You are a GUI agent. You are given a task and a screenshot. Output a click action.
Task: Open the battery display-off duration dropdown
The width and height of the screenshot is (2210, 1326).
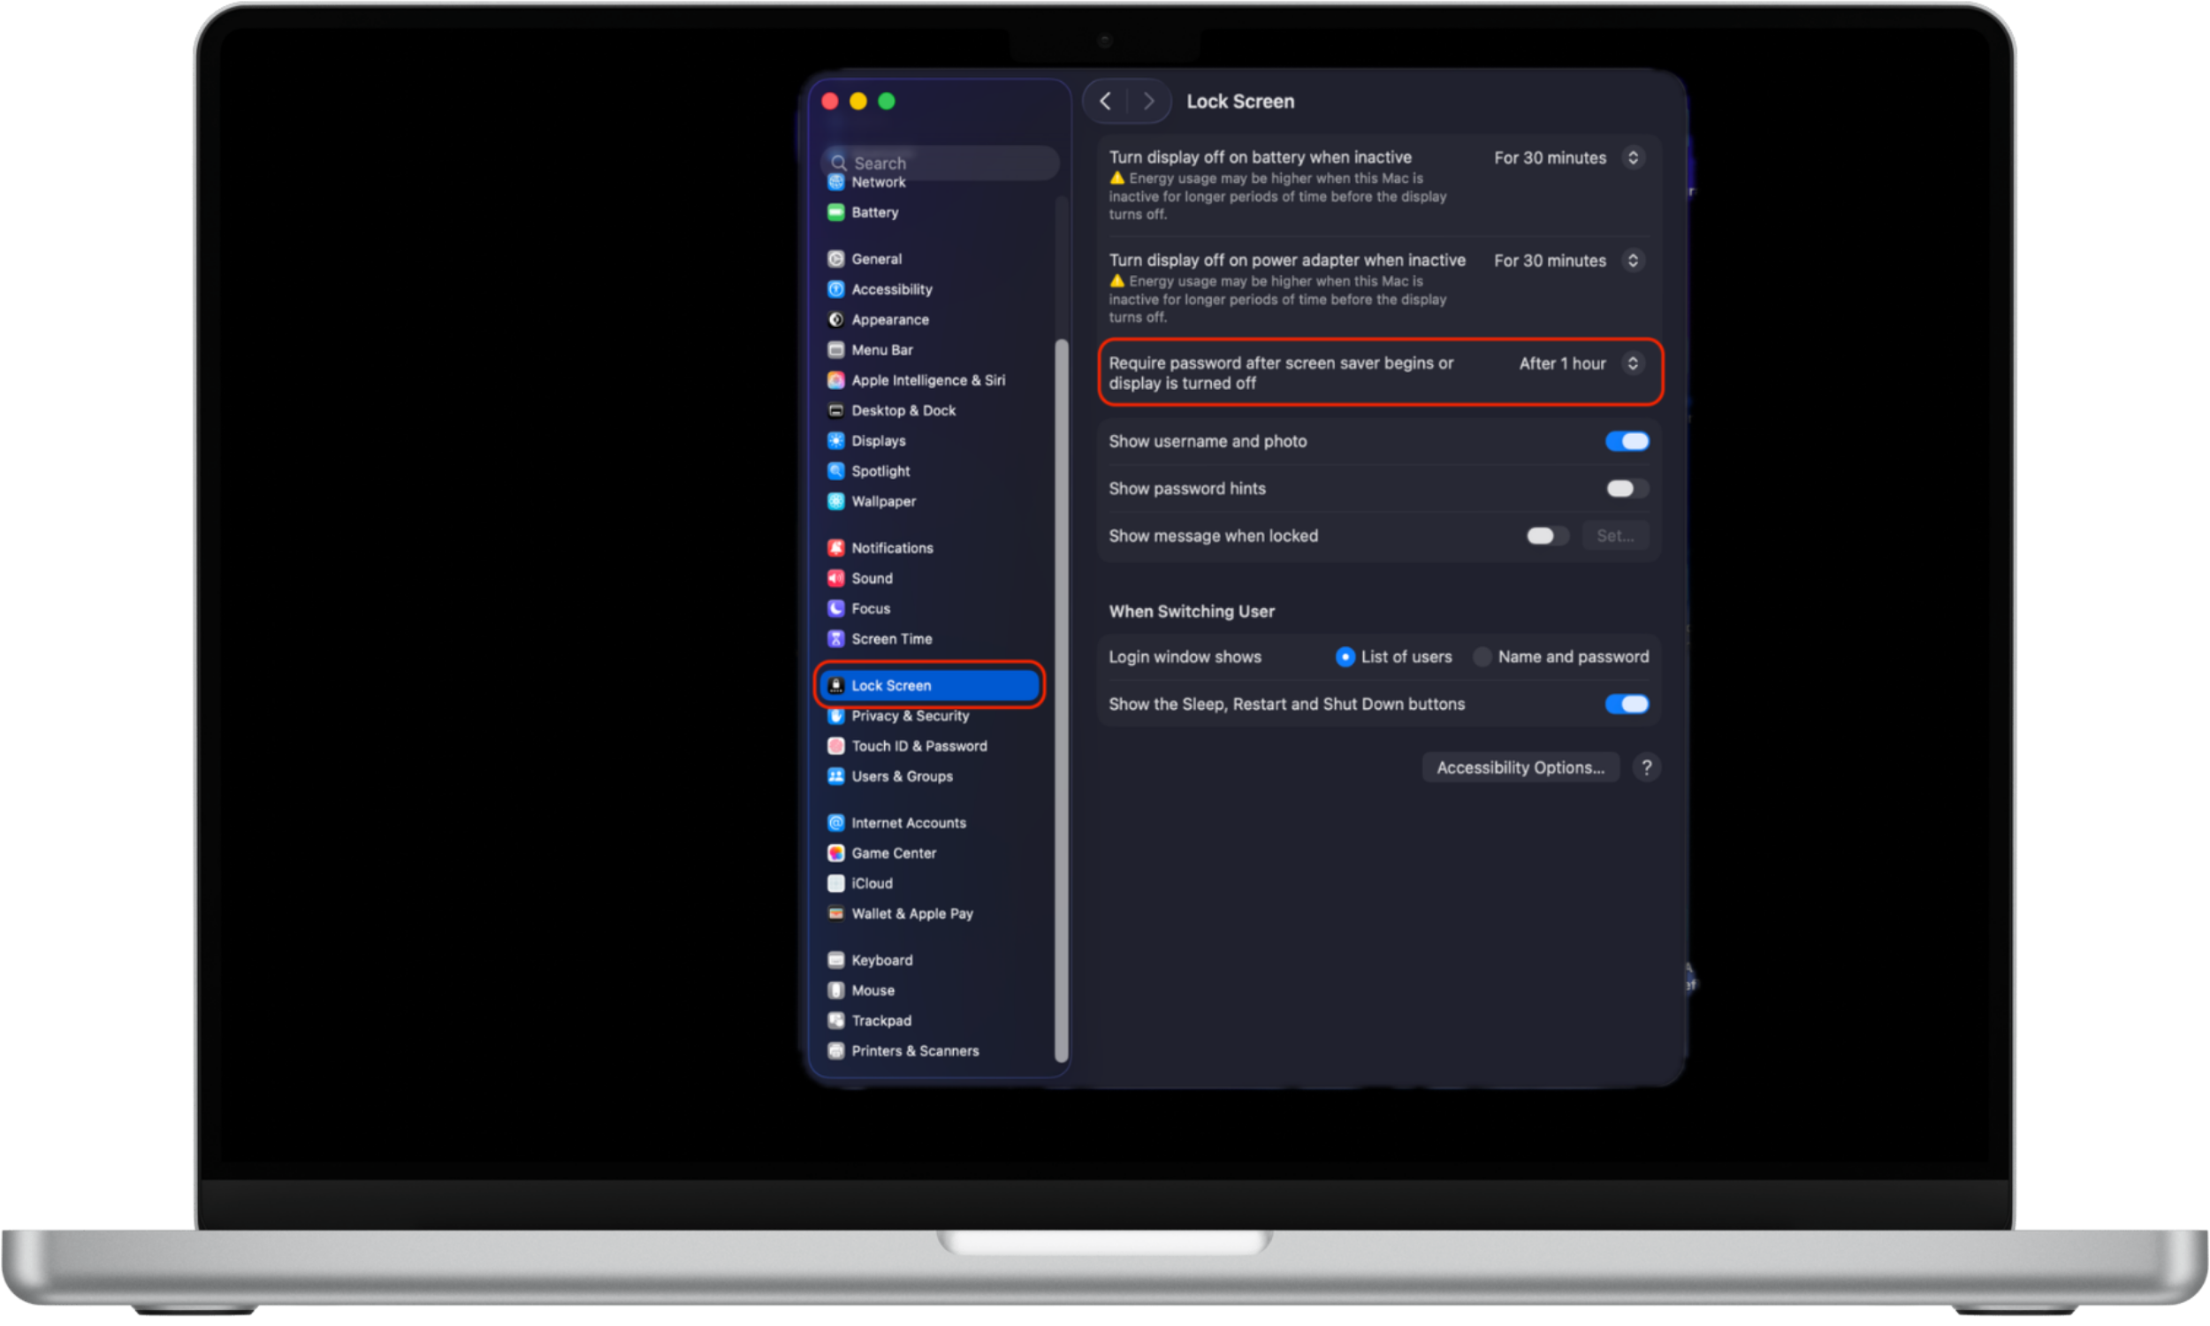pos(1634,157)
